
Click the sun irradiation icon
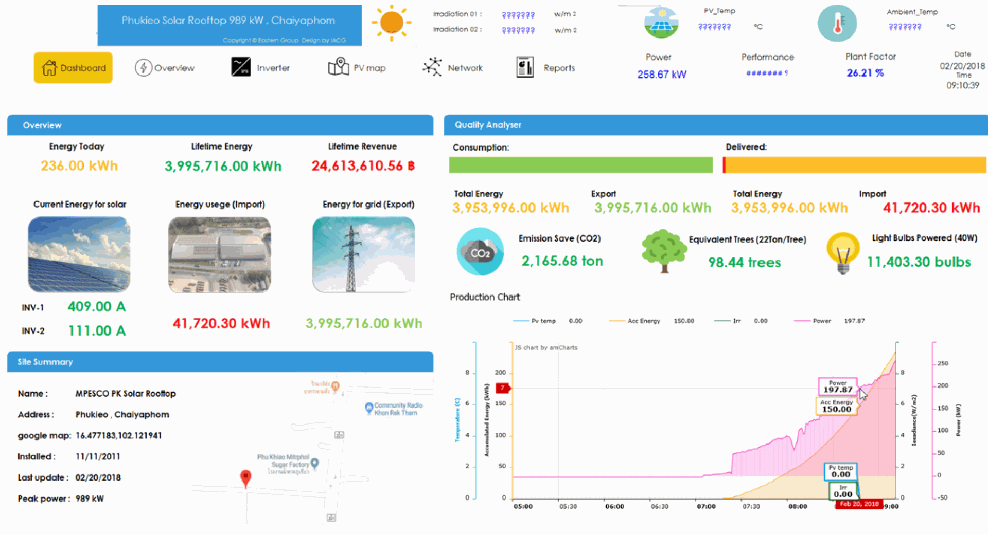pos(391,23)
